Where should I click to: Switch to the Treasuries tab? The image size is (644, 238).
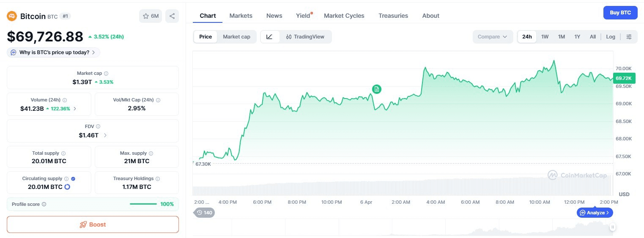pyautogui.click(x=393, y=16)
